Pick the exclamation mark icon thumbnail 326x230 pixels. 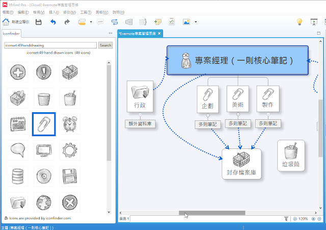click(44, 72)
